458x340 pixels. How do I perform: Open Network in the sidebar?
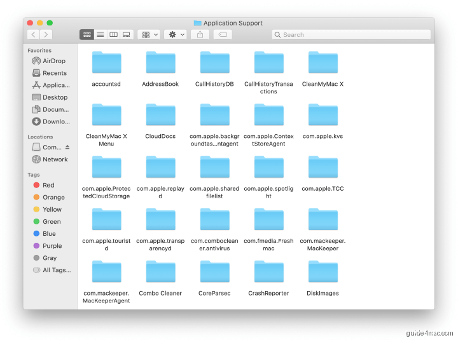tap(50, 160)
